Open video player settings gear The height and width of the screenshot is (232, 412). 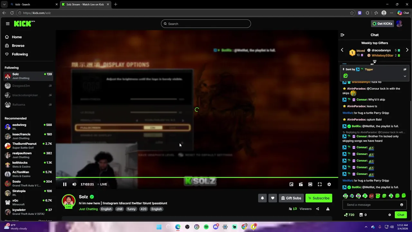point(329,184)
